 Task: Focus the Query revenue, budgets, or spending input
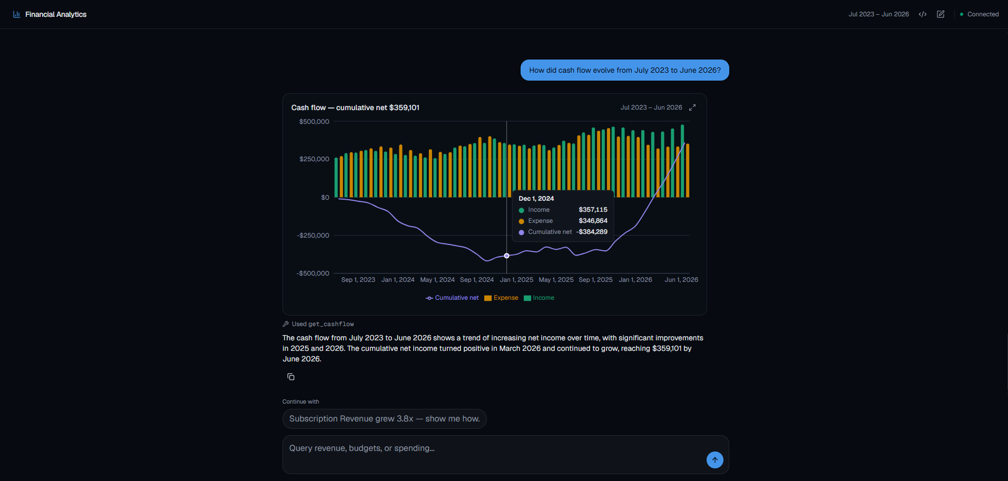coord(506,455)
